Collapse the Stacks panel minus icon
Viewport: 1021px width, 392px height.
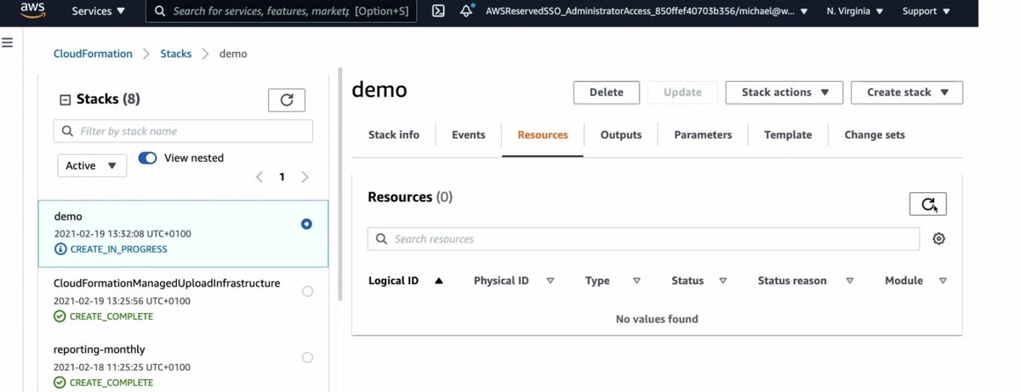pos(64,99)
